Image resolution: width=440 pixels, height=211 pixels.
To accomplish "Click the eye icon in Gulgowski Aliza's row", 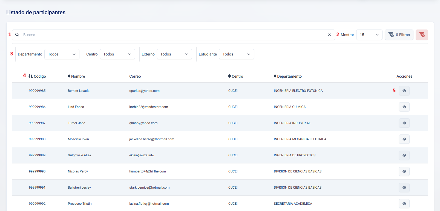I will point(404,155).
